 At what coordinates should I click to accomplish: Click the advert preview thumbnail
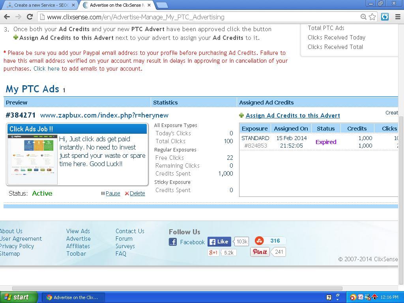[x=32, y=159]
